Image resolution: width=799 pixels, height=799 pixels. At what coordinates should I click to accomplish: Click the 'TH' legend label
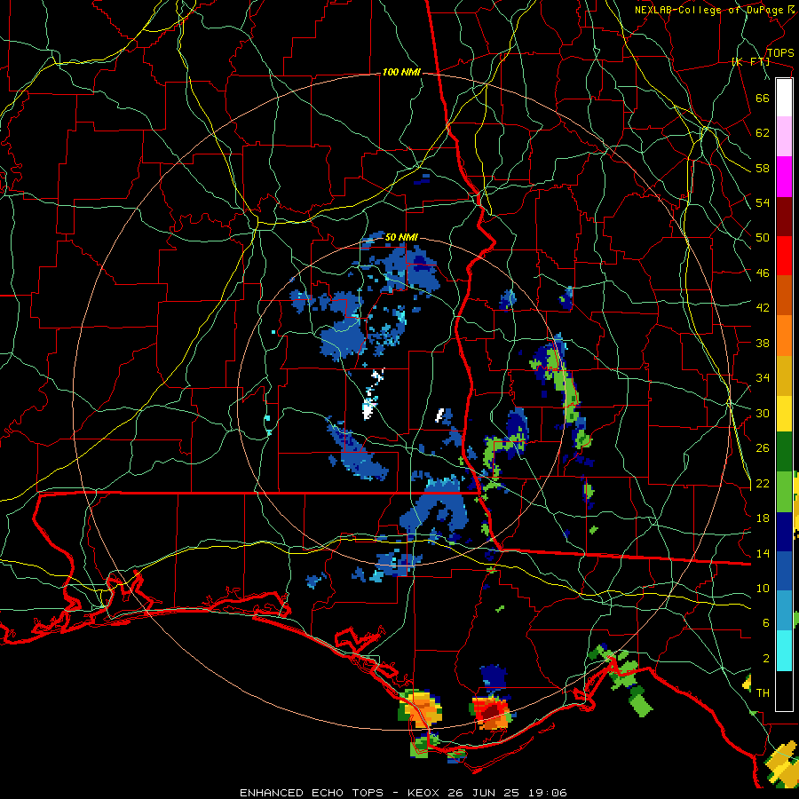click(x=763, y=693)
